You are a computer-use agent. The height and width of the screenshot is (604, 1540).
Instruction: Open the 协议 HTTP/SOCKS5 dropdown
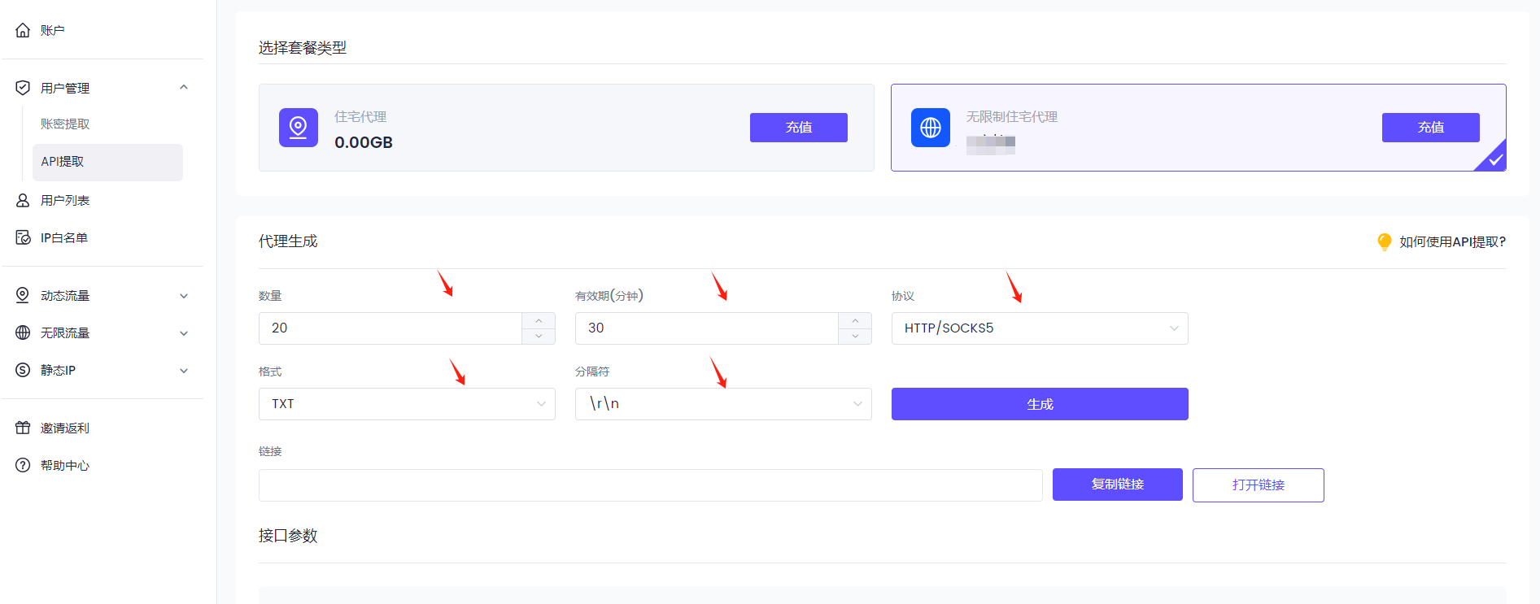click(1039, 328)
